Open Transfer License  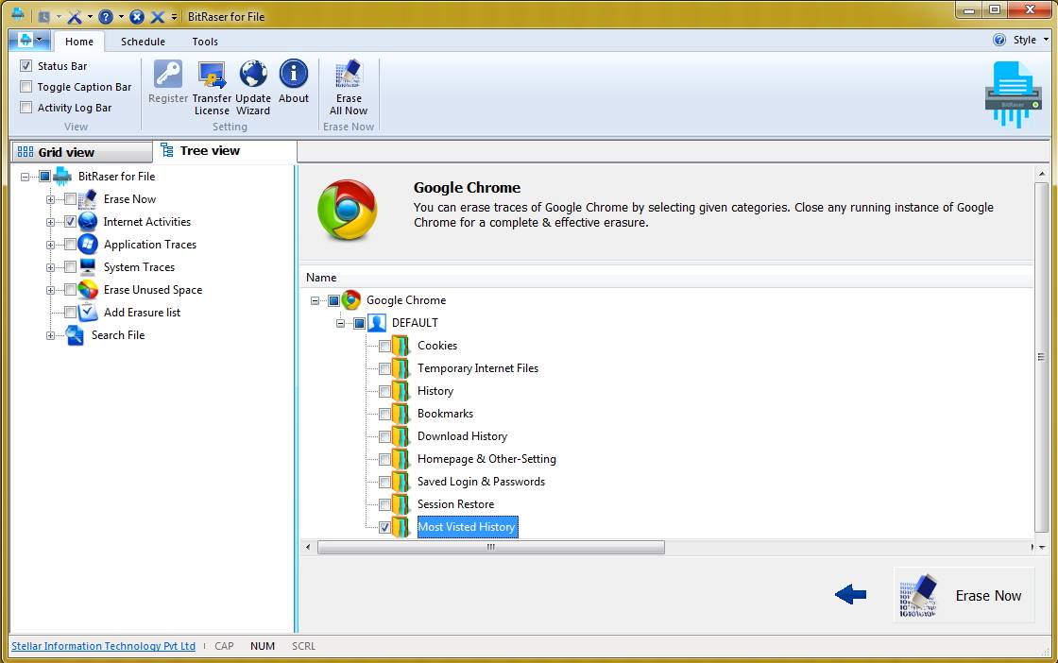pyautogui.click(x=212, y=87)
